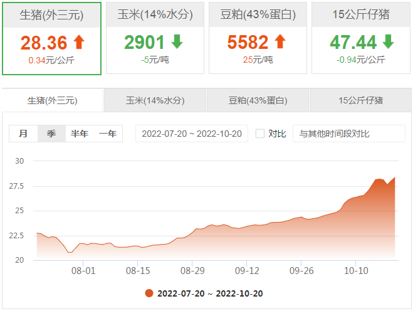Click the 27.5 y-axis label

click(x=16, y=186)
